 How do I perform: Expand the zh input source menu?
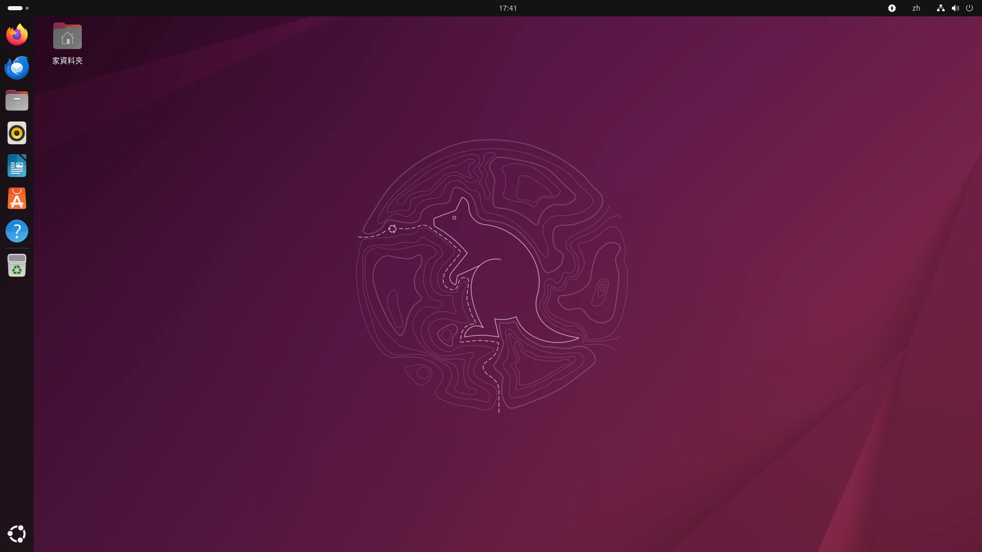click(916, 8)
